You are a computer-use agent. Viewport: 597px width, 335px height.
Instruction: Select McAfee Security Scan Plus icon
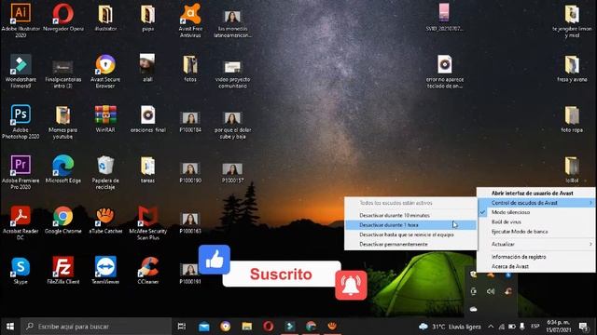(x=148, y=223)
